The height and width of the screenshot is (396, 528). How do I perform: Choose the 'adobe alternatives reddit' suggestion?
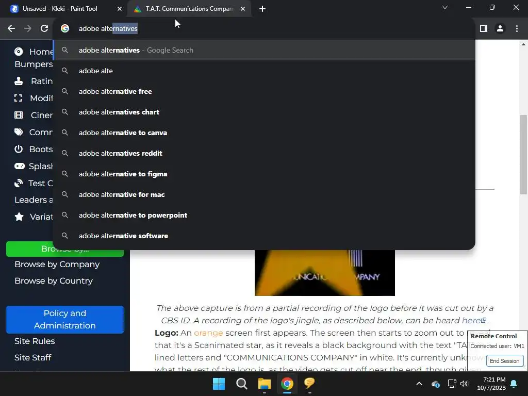(x=265, y=153)
